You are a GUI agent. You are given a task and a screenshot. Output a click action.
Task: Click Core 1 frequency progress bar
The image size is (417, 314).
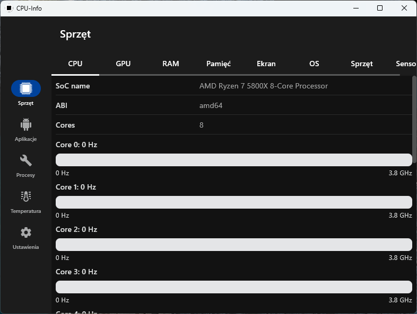[x=234, y=202]
